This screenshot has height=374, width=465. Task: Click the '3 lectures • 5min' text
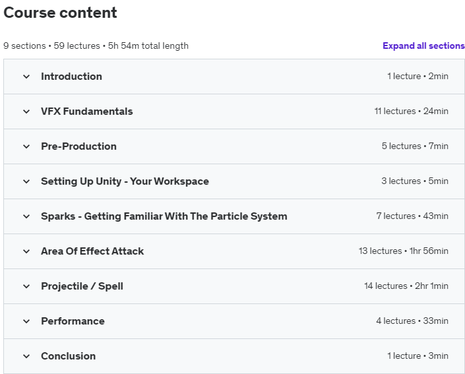[415, 181]
